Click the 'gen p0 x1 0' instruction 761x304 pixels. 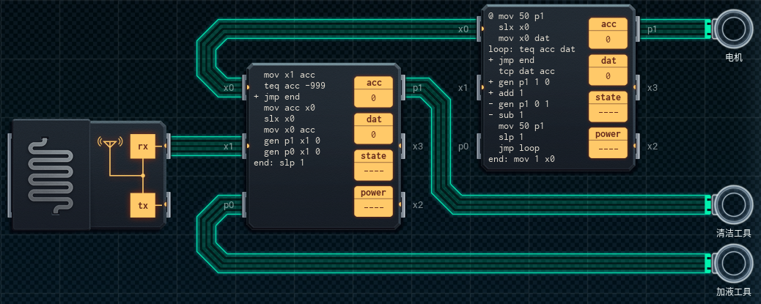click(292, 152)
